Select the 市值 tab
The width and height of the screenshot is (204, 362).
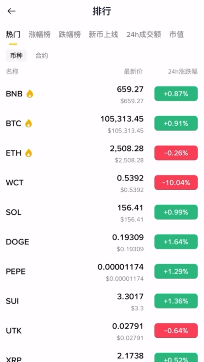pyautogui.click(x=176, y=34)
